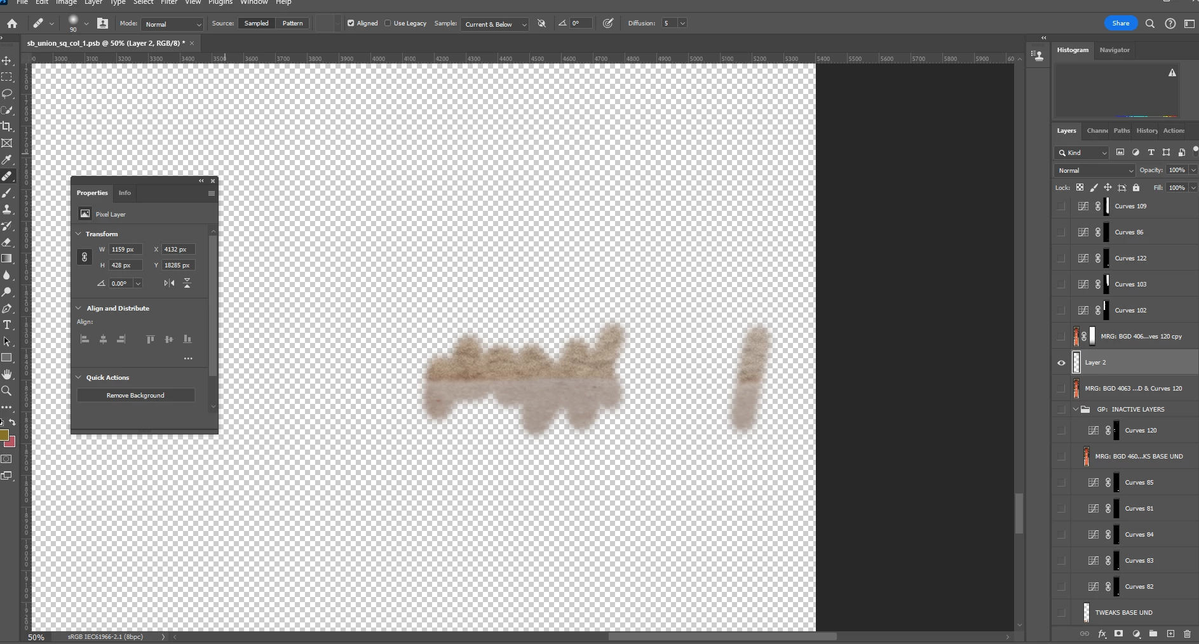This screenshot has width=1199, height=644.
Task: Show the Curves 86 layer
Action: [1061, 232]
